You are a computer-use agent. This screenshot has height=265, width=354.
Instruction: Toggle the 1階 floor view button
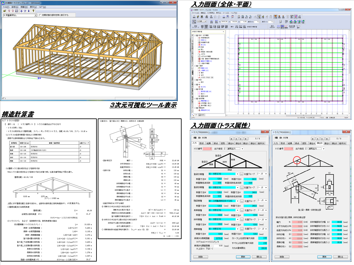[x=259, y=17]
